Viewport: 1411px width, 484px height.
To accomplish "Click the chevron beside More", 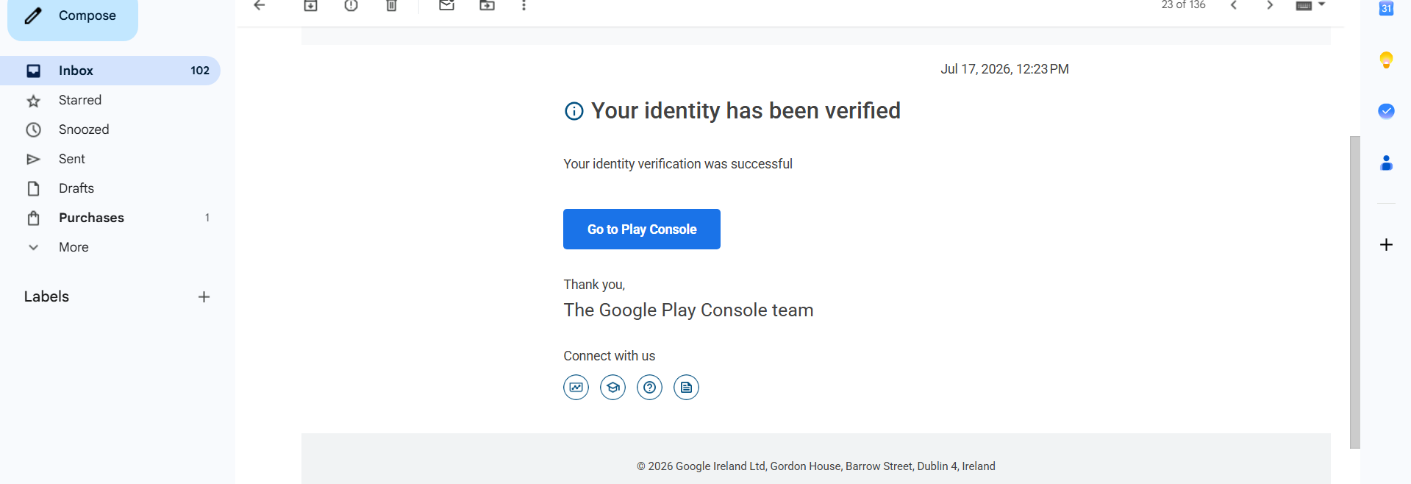I will 33,247.
